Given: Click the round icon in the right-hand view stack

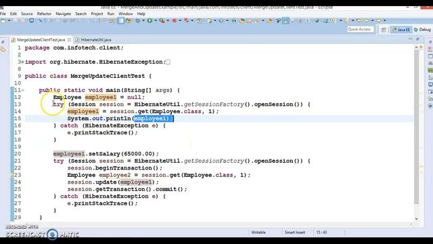Looking at the screenshot, I should pos(430,106).
